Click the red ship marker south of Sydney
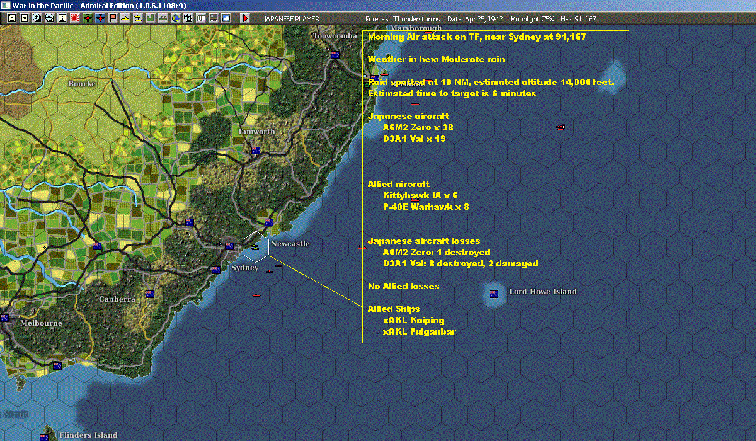This screenshot has height=441, width=756. coord(256,295)
